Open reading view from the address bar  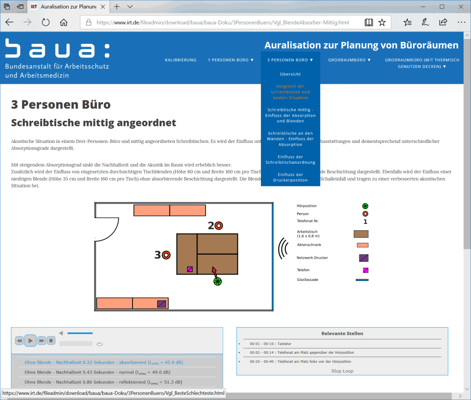pos(368,22)
